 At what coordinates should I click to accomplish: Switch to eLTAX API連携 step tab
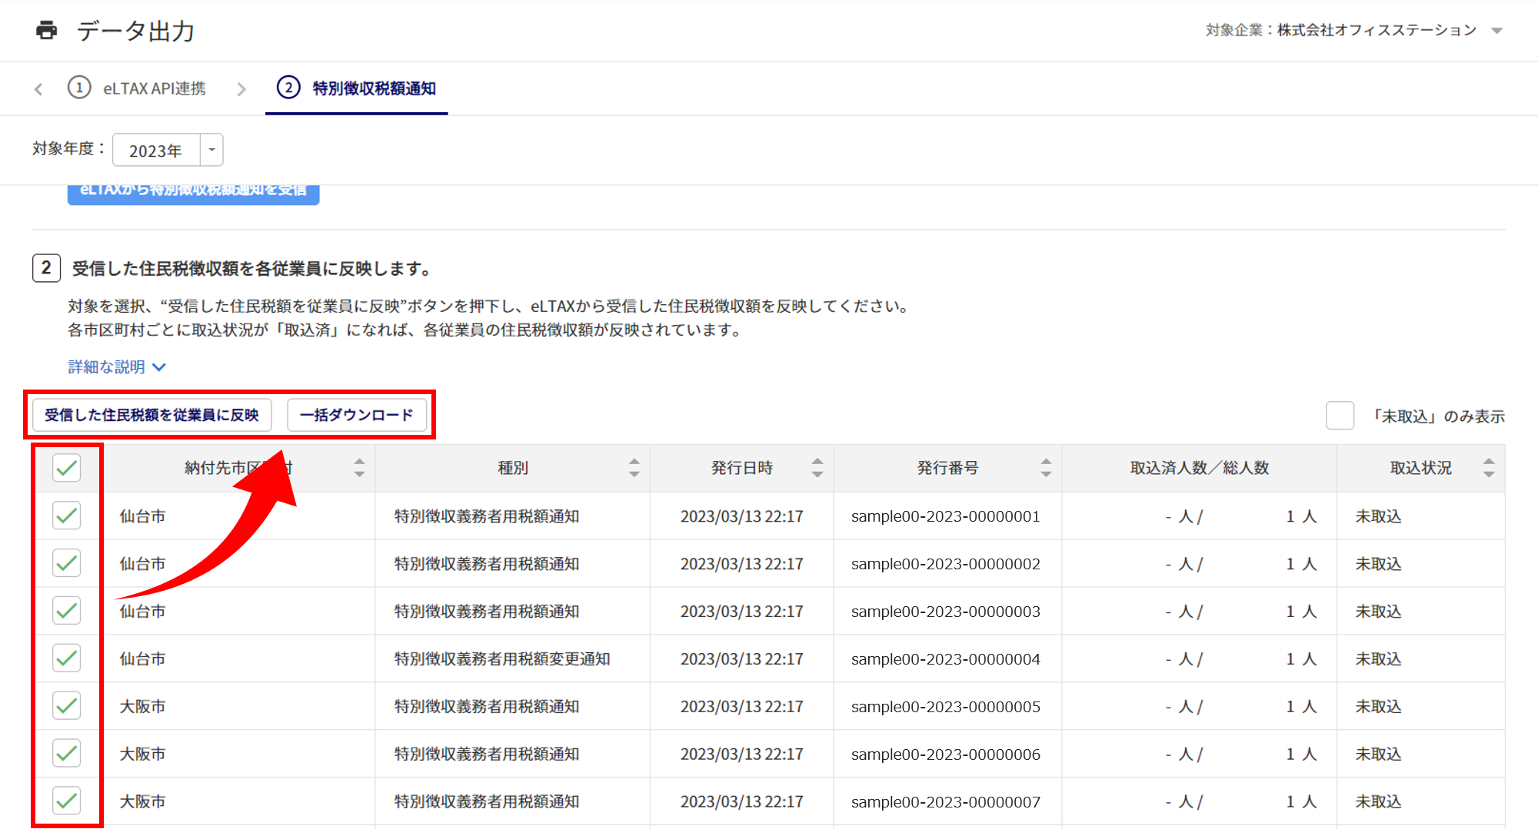154,88
